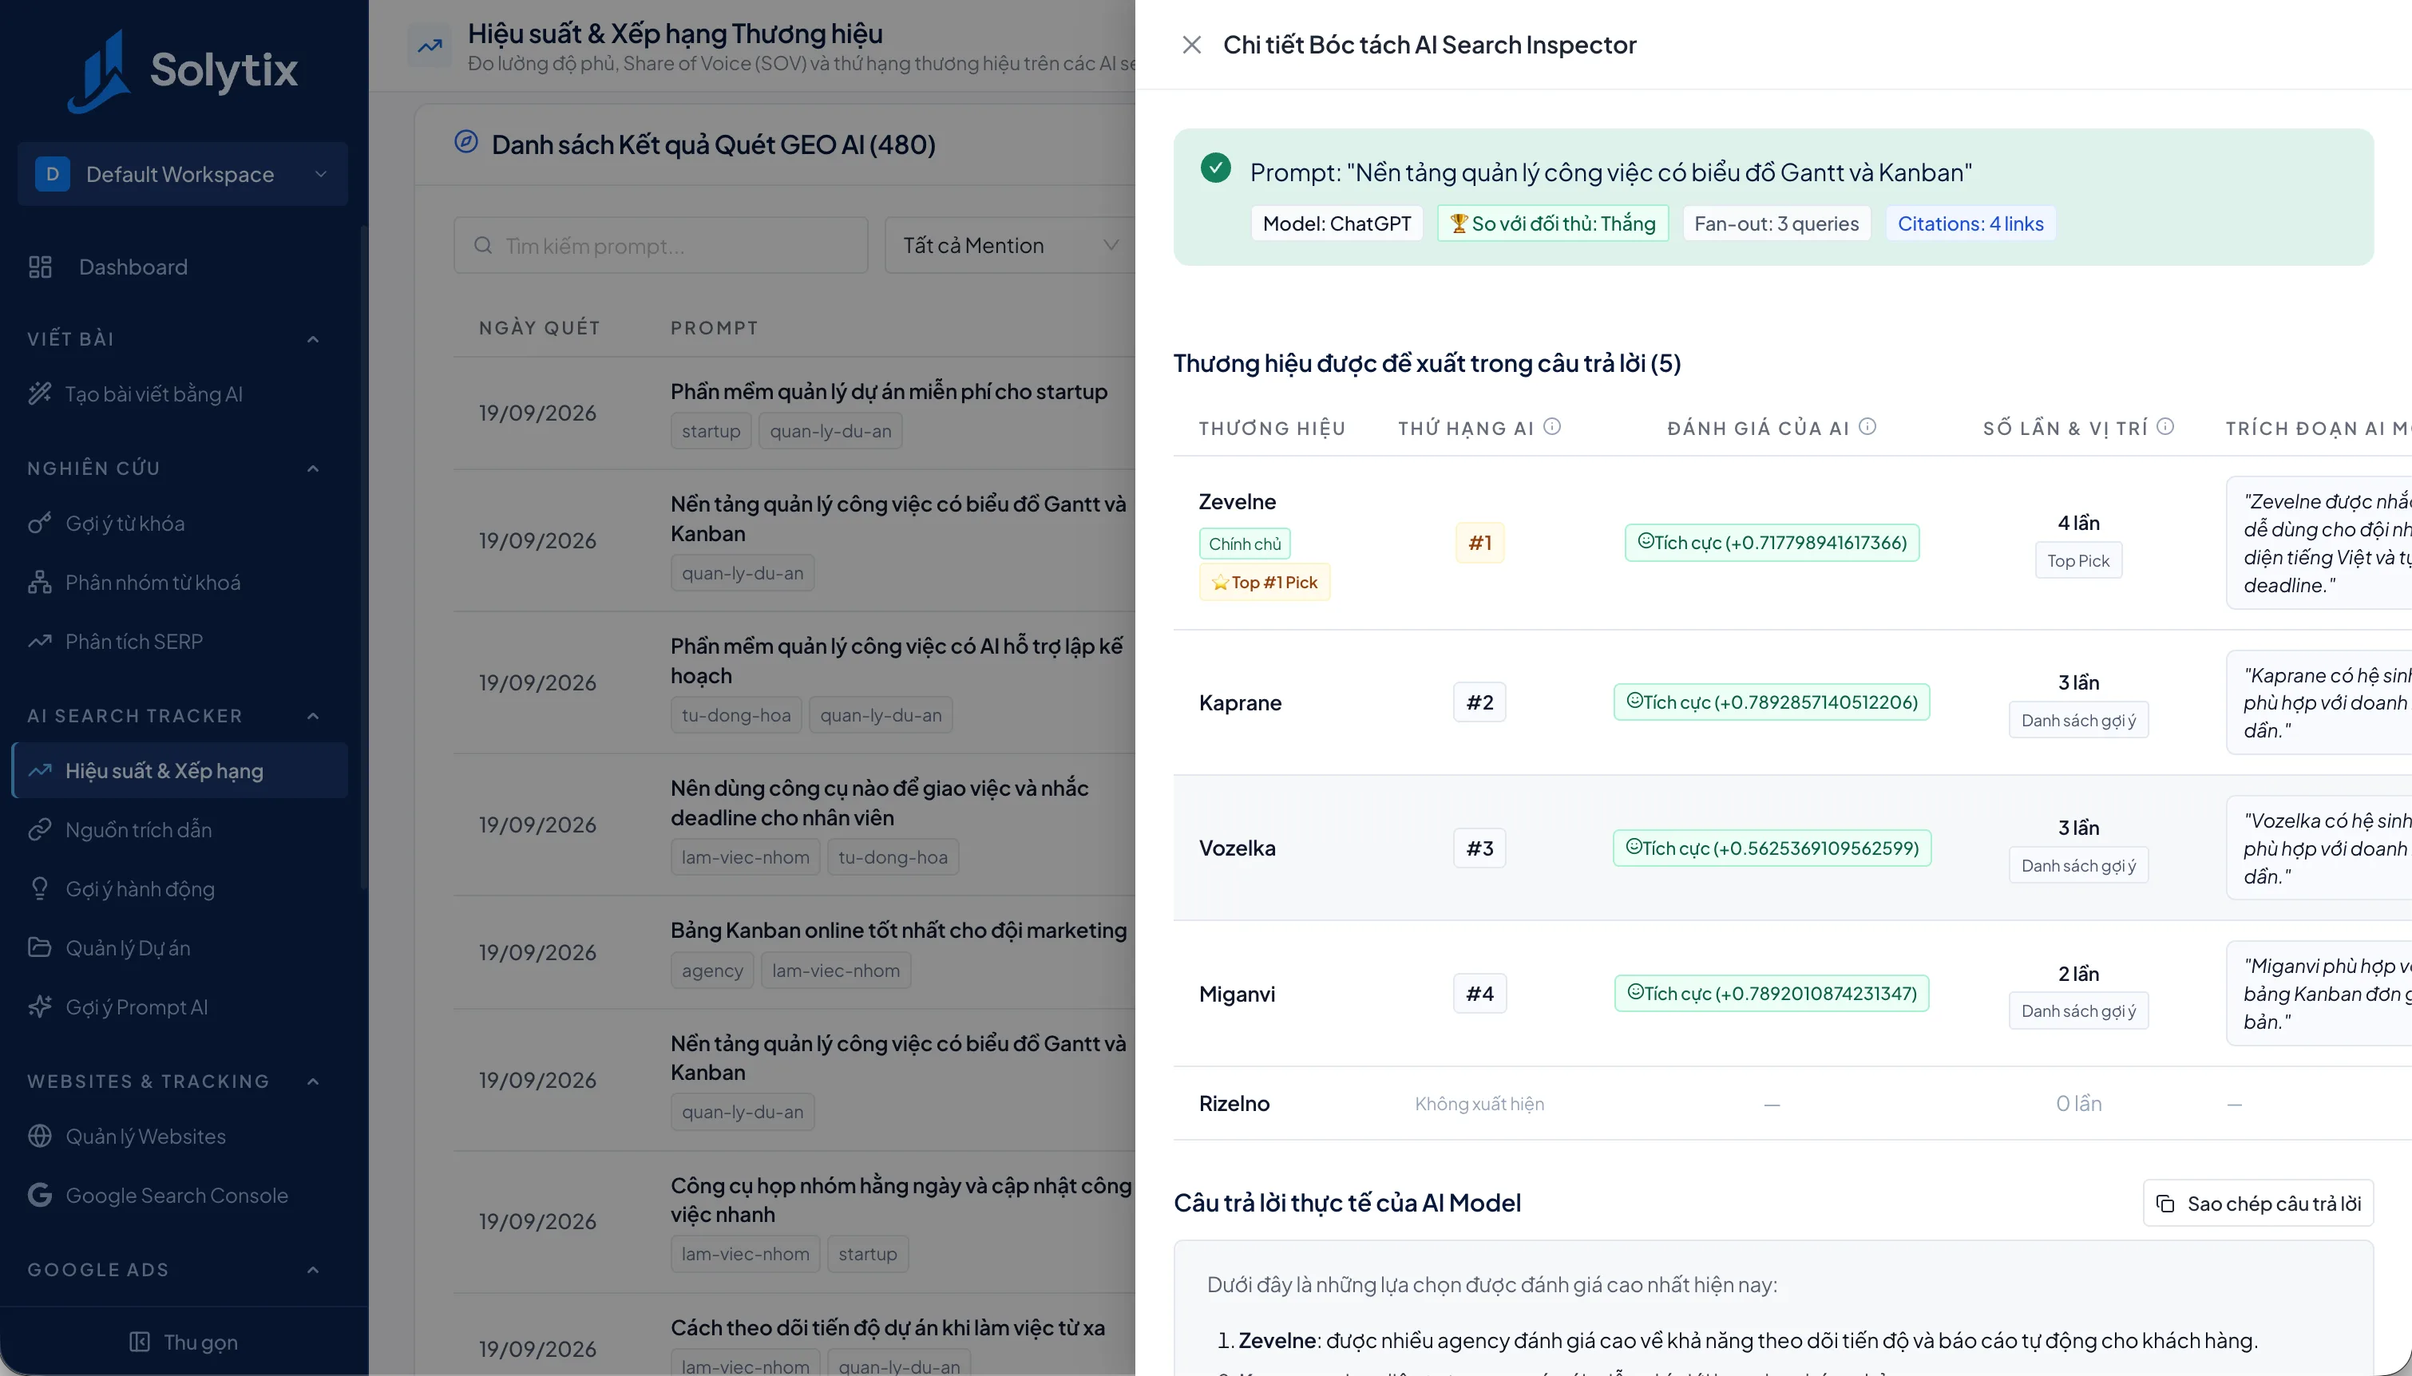Click the info icon next to SỐ LẦN & VỊ TRÍ
Screen dimensions: 2412x1376
(x=2165, y=426)
